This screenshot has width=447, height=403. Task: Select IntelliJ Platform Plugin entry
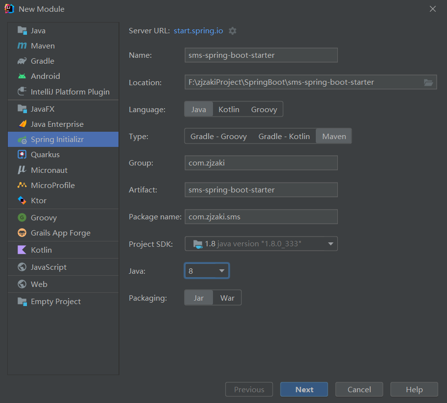63,92
